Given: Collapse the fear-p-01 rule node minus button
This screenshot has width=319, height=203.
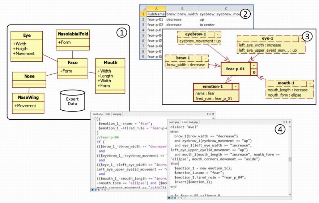Looking at the screenshot, I should (254, 66).
